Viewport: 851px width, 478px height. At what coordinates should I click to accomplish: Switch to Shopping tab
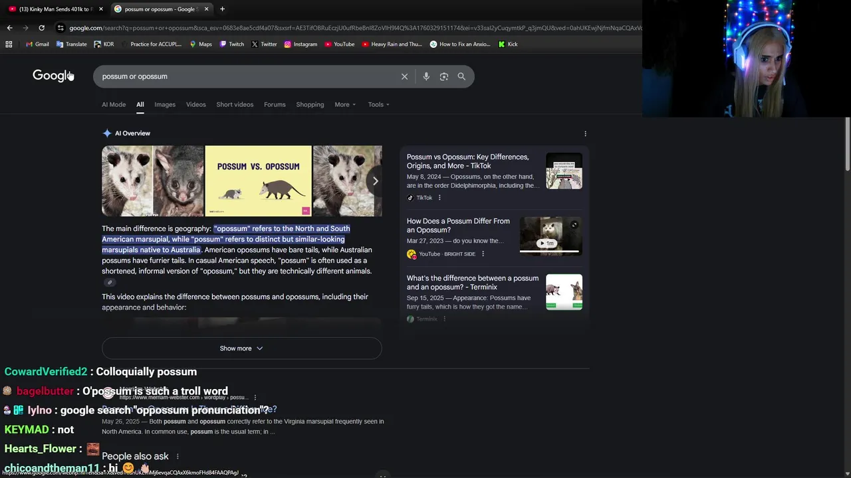point(310,104)
